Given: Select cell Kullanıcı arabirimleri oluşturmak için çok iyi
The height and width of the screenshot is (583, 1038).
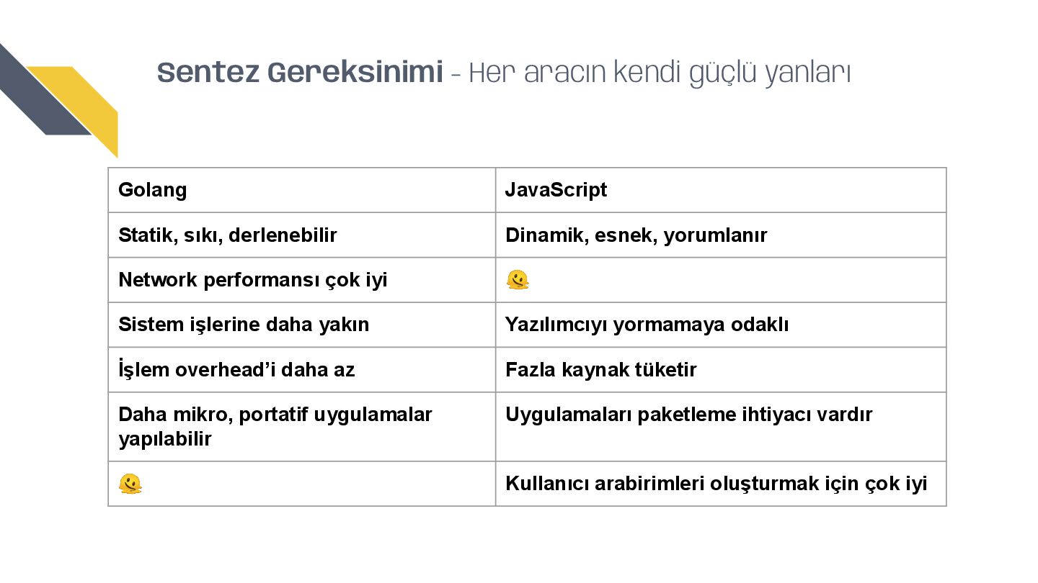Looking at the screenshot, I should point(721,484).
